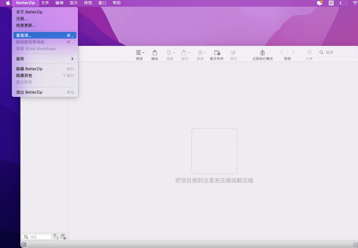Click the back arrow in 转到
Screen dimensions: 358x248
[x=282, y=52]
